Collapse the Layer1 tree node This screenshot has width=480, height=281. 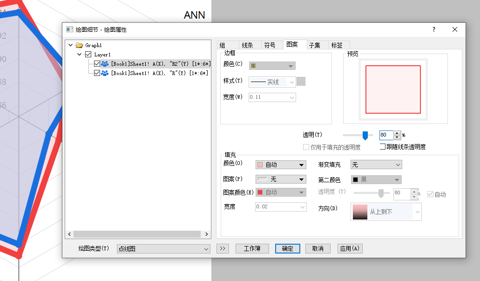pyautogui.click(x=80, y=55)
